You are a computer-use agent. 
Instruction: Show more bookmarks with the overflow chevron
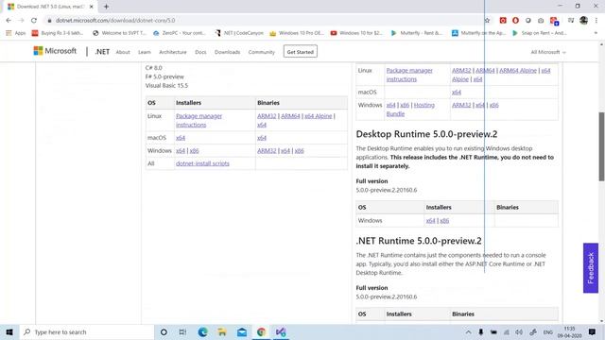coord(596,33)
